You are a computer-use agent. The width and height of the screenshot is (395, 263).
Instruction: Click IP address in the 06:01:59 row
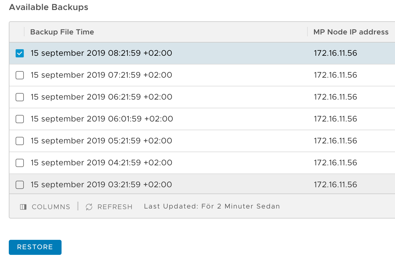coord(335,119)
